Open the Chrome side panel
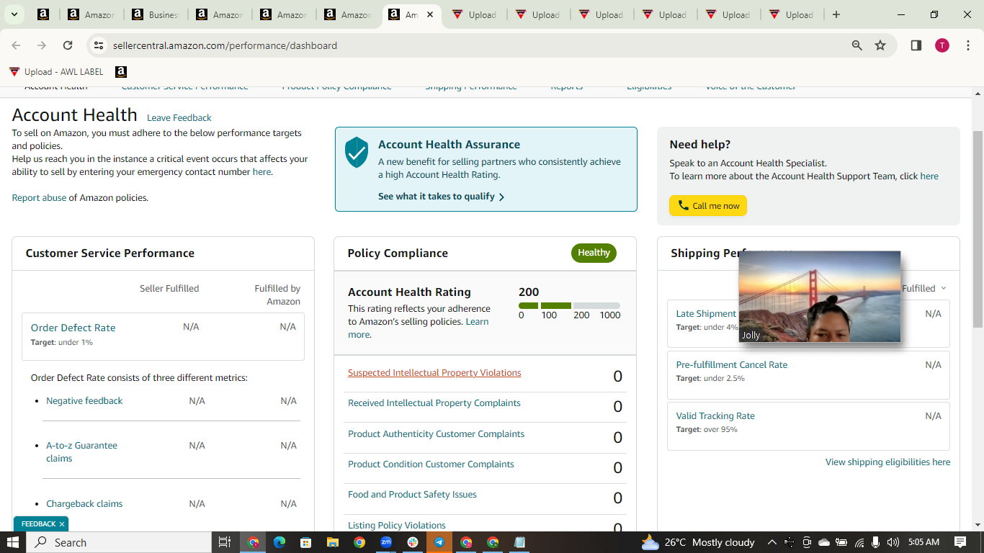984x553 pixels. (x=916, y=45)
